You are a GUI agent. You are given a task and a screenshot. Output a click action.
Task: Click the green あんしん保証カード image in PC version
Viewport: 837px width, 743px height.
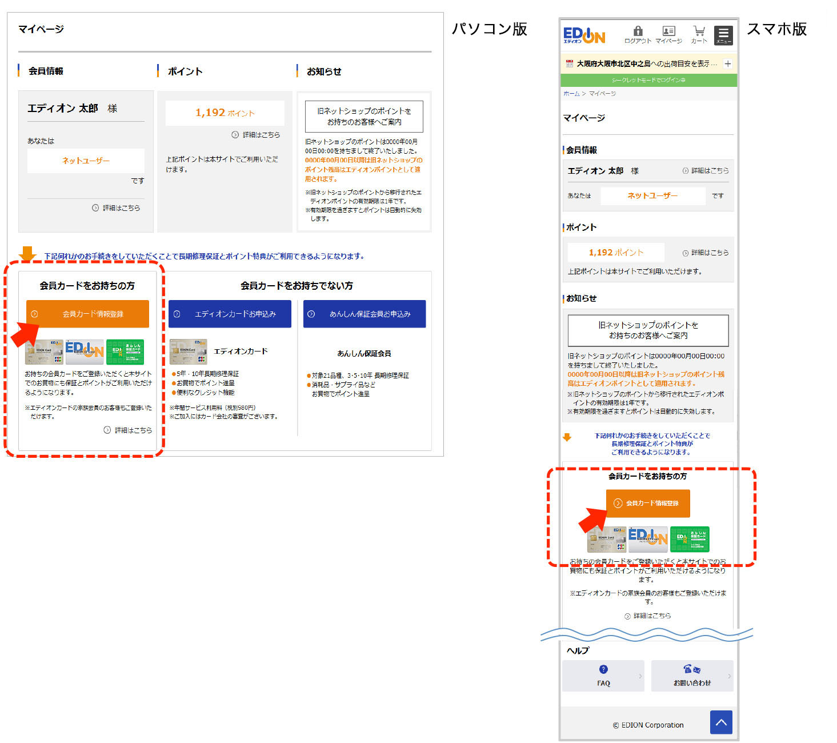[125, 352]
